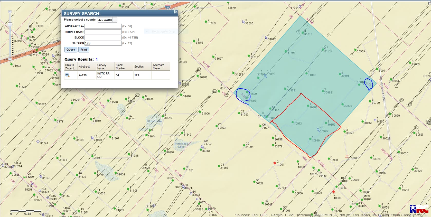Focus the SURVEY NAME input field

click(x=103, y=32)
